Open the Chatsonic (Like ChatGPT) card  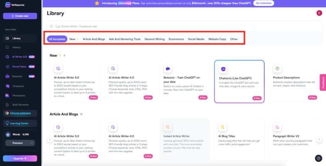click(x=239, y=81)
